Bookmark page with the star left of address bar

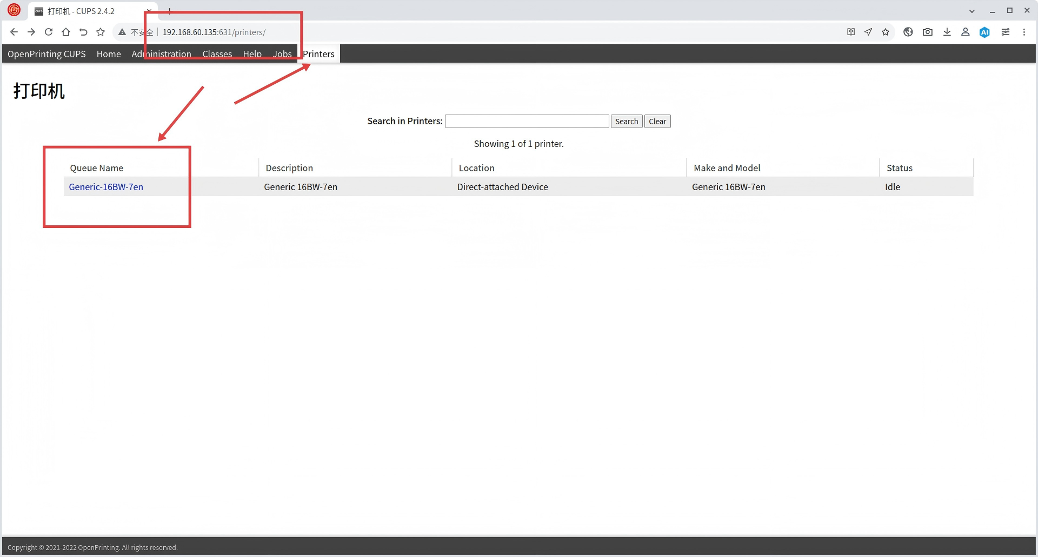coord(101,32)
